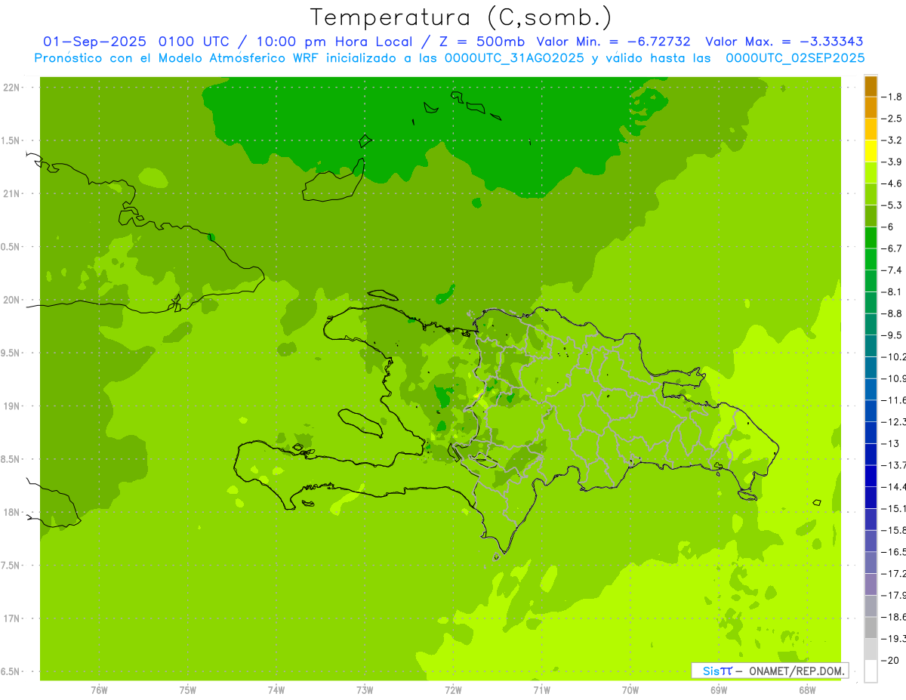Screen dimensions: 906x700
Task: Click the '18N' latitude label
Action: click(12, 512)
